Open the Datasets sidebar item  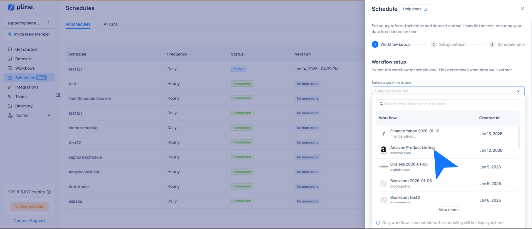coord(24,59)
